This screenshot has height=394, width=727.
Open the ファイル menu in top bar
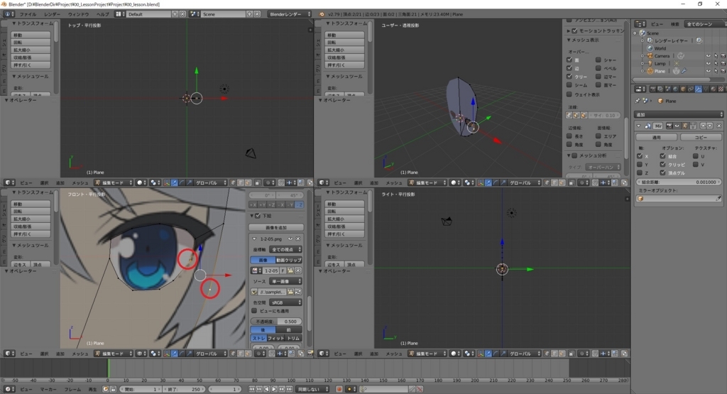(x=28, y=14)
